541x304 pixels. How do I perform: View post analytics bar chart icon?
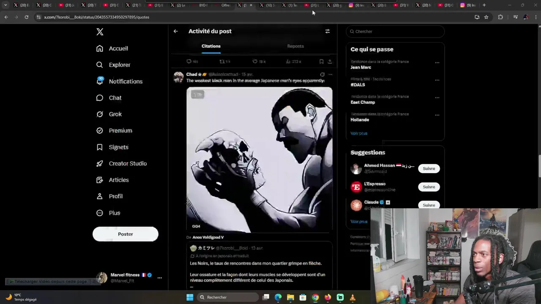point(288,62)
